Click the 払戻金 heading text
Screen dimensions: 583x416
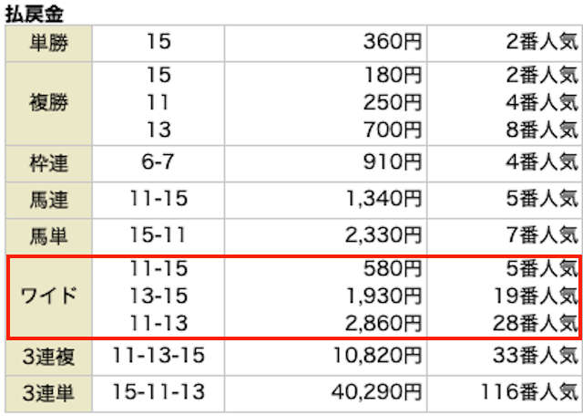pyautogui.click(x=35, y=15)
